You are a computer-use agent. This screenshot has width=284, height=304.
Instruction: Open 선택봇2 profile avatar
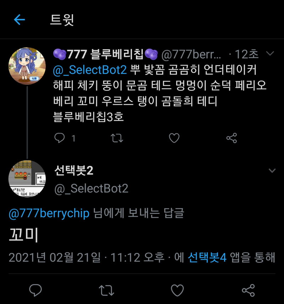pyautogui.click(x=27, y=179)
